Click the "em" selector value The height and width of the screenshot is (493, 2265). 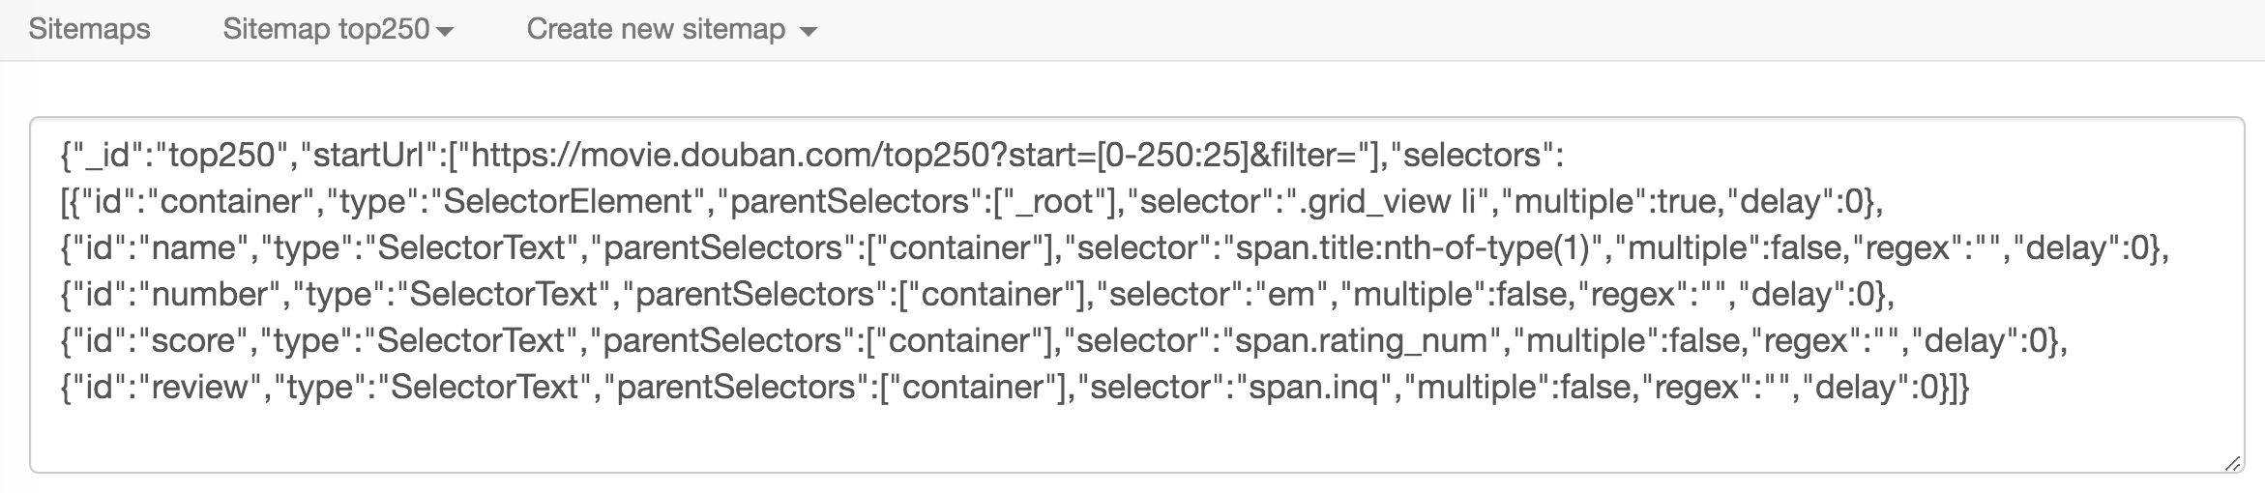(1290, 294)
